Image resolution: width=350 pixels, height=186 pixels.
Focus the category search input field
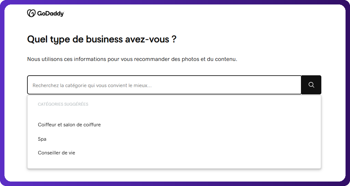click(164, 85)
